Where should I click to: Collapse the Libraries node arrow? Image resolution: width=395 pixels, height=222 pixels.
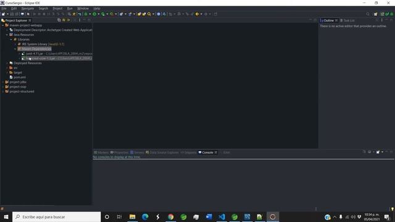click(11, 39)
